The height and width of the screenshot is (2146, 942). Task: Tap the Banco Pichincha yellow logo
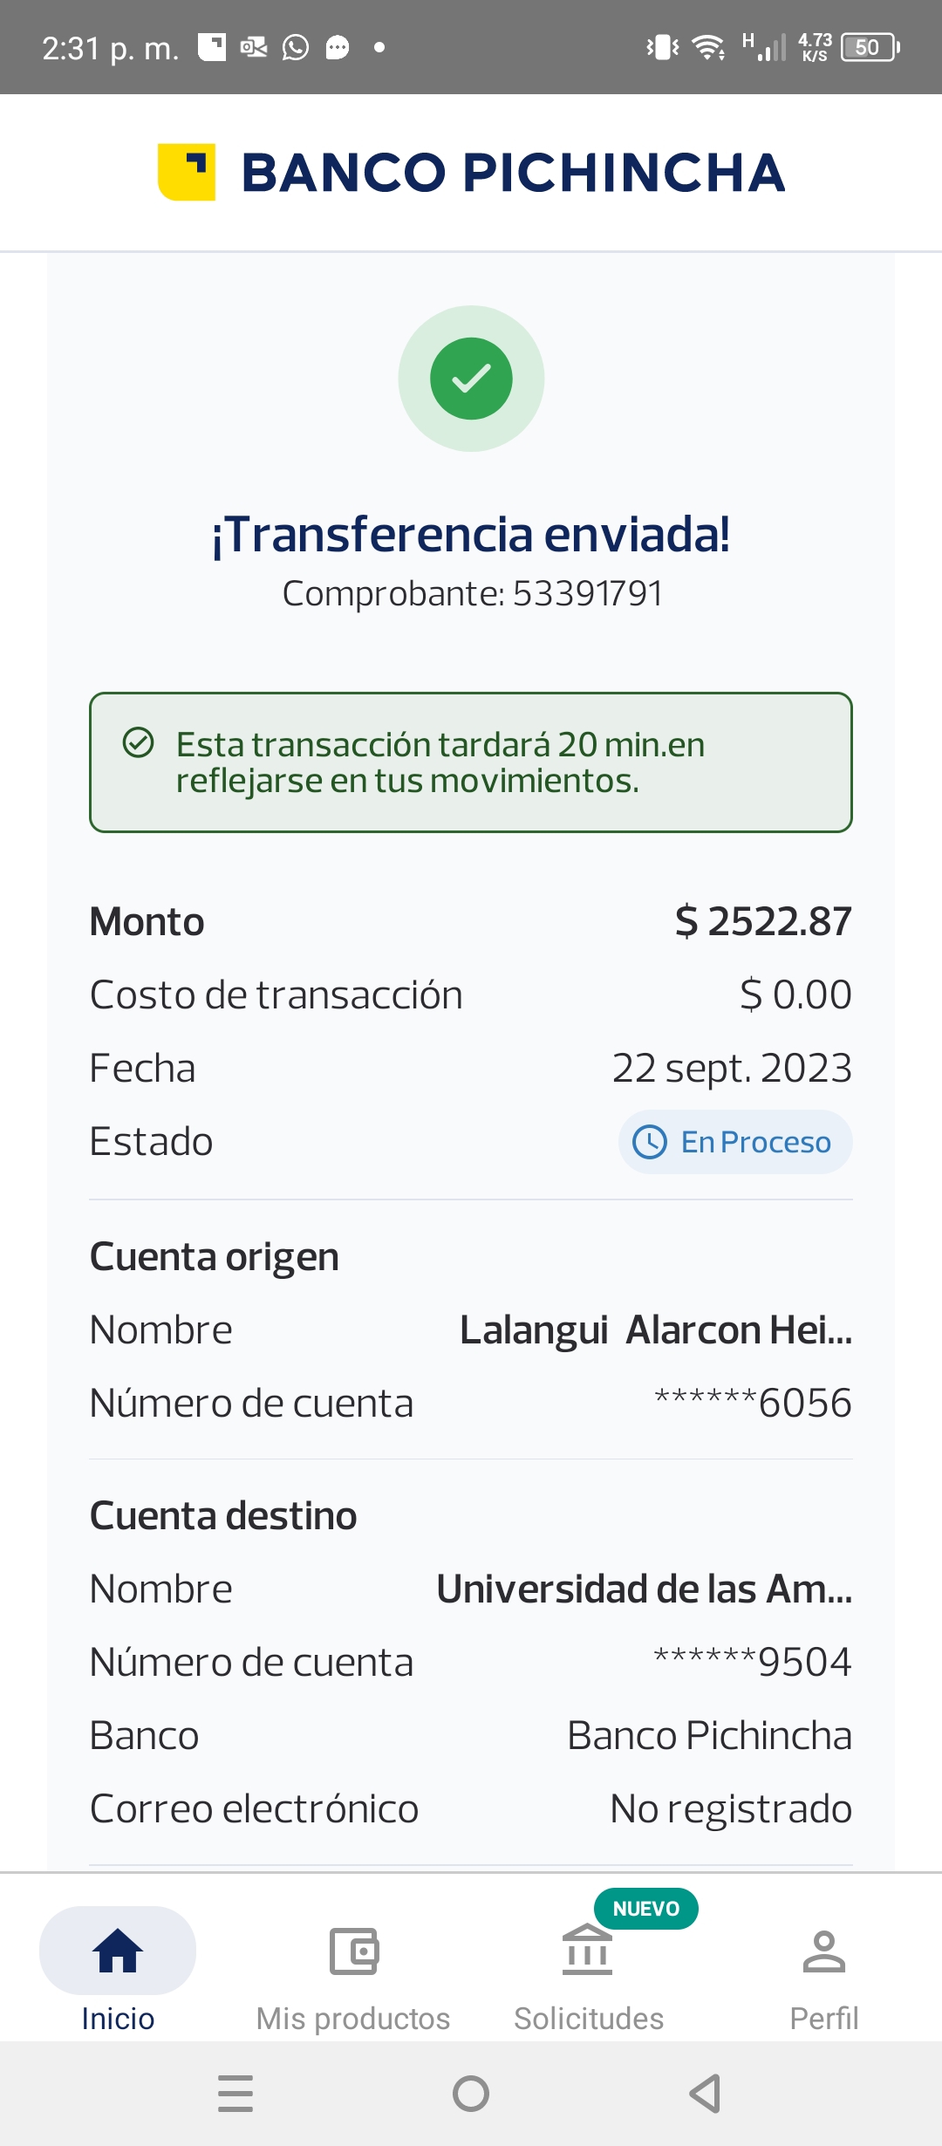[x=187, y=172]
